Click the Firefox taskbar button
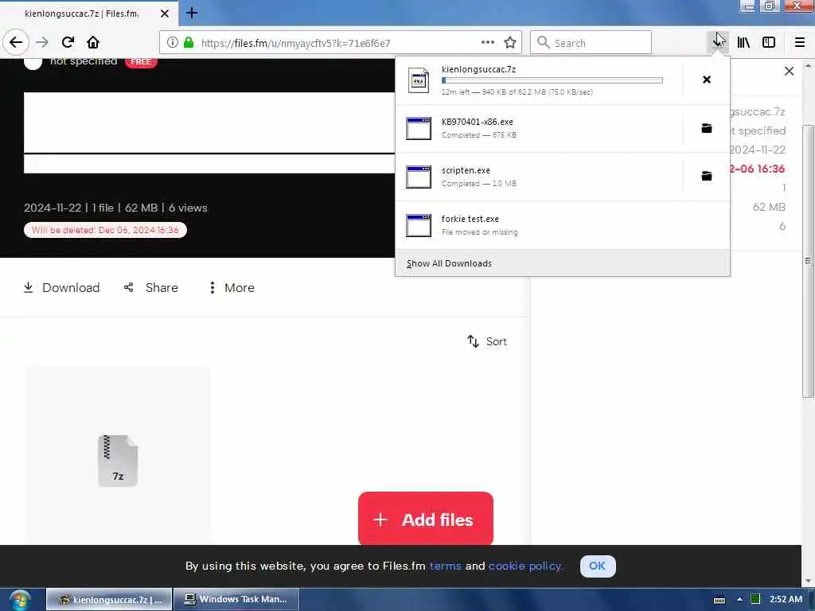The width and height of the screenshot is (815, 611). tap(109, 599)
